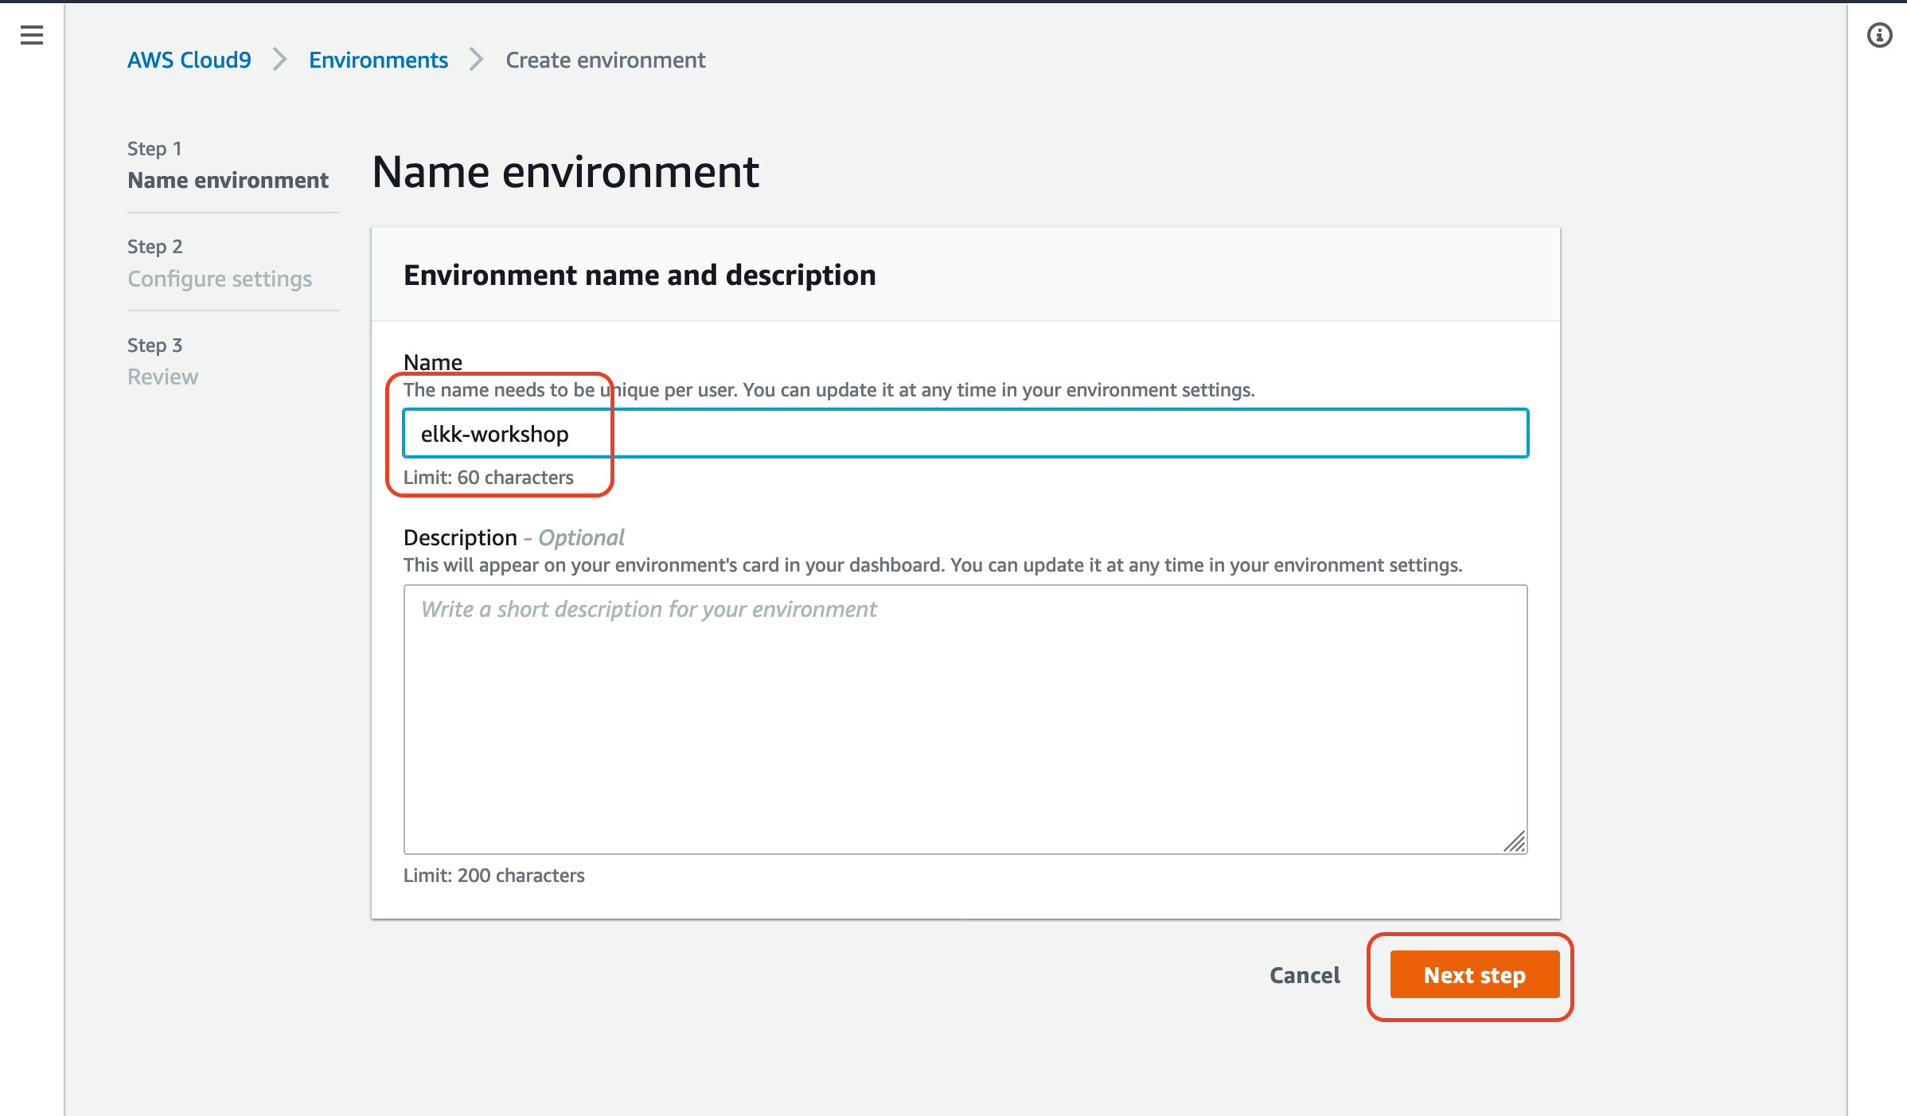Click into the Description text area

(x=965, y=720)
